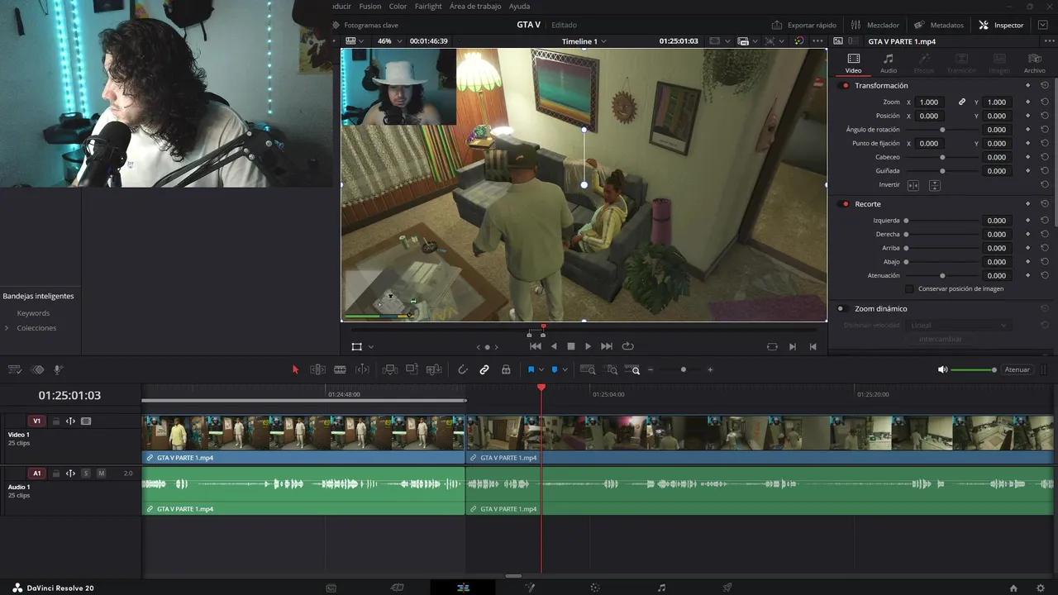This screenshot has height=595, width=1058.
Task: Go to next clip button
Action: pyautogui.click(x=793, y=346)
